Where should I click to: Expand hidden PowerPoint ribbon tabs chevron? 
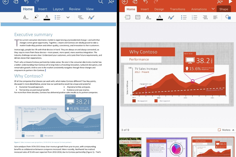click(x=213, y=9)
